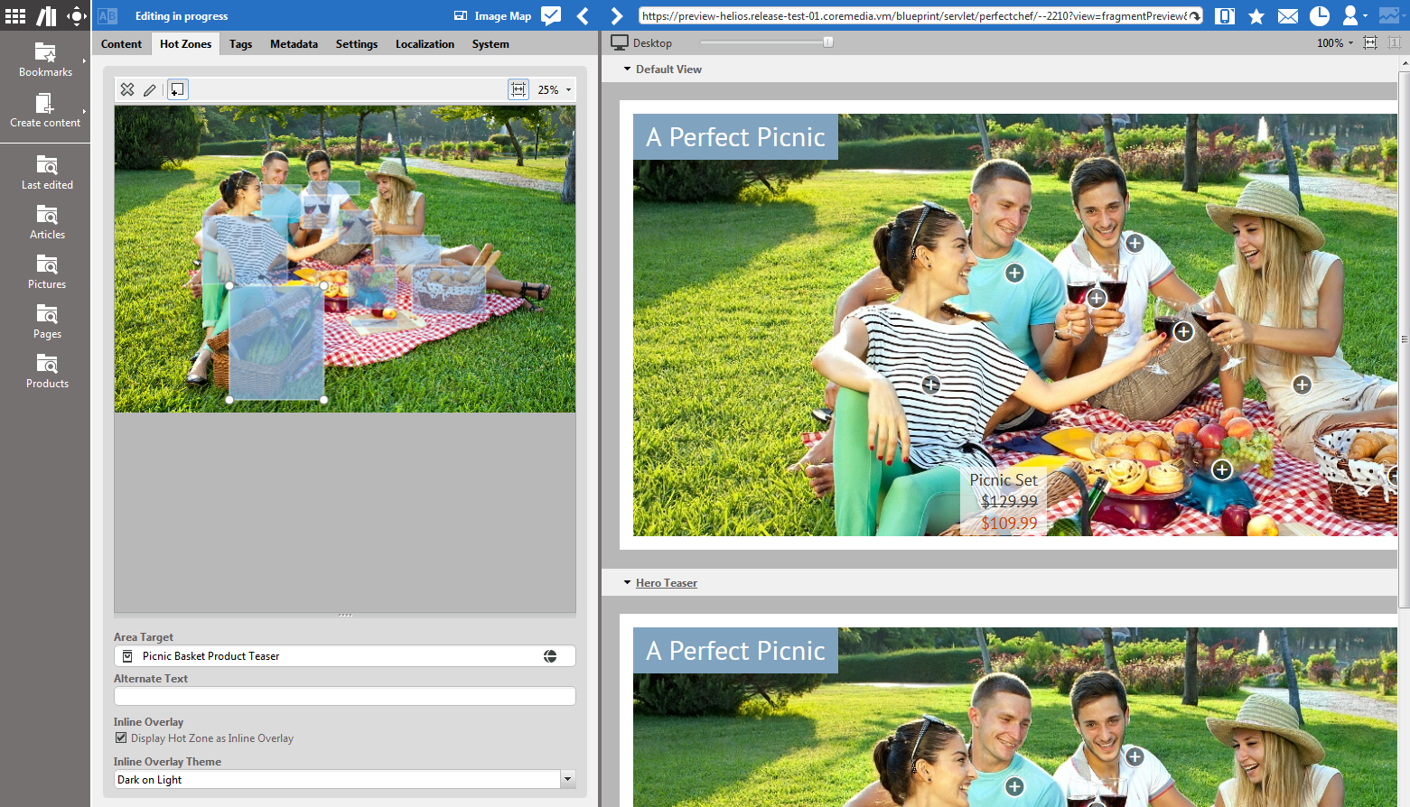
Task: Select the basket hot zone rectangle in editor
Action: pyautogui.click(x=276, y=342)
